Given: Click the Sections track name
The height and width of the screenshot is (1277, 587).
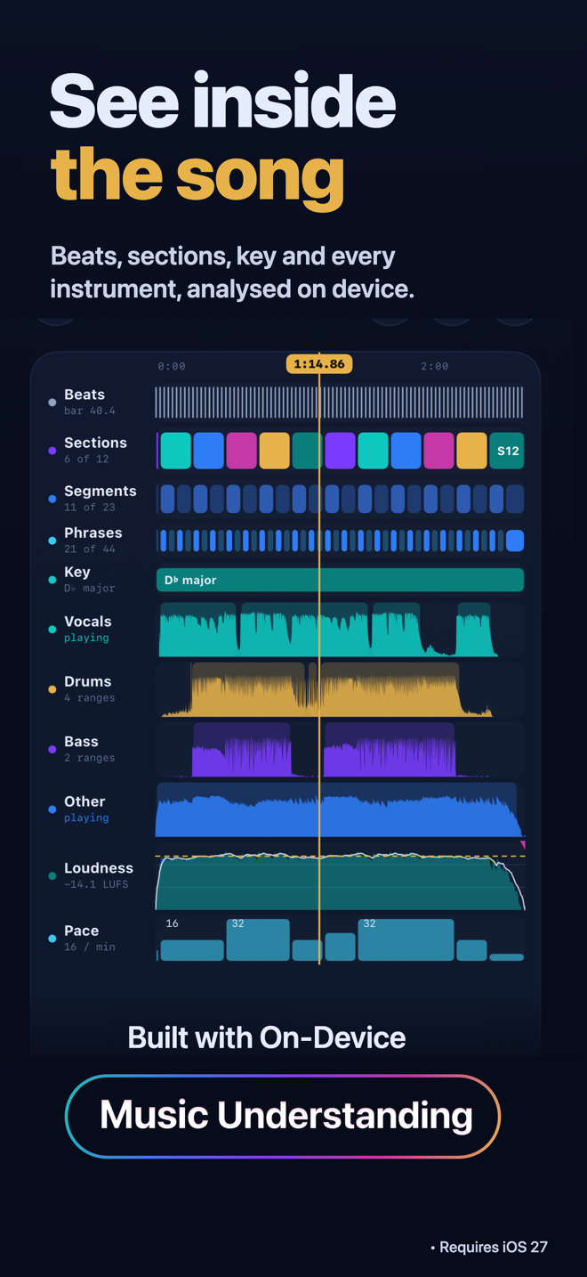Looking at the screenshot, I should pyautogui.click(x=95, y=443).
